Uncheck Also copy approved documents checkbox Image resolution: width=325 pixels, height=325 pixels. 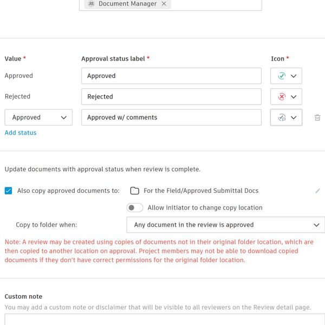click(8, 191)
